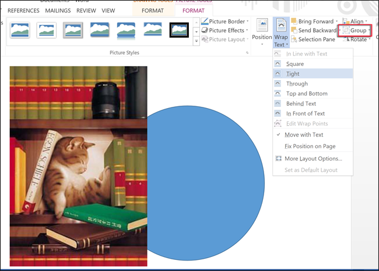Select the Picture Tools Format tab

tap(194, 11)
